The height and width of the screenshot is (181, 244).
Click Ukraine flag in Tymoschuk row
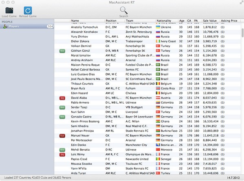(158, 27)
